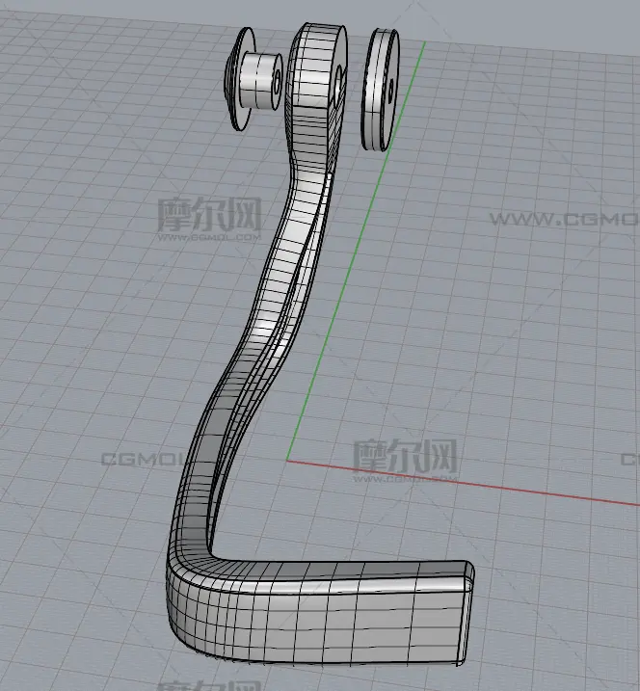The width and height of the screenshot is (640, 691).
Task: Select the spool-shaped bushing beside the arm head
Action: click(x=253, y=79)
